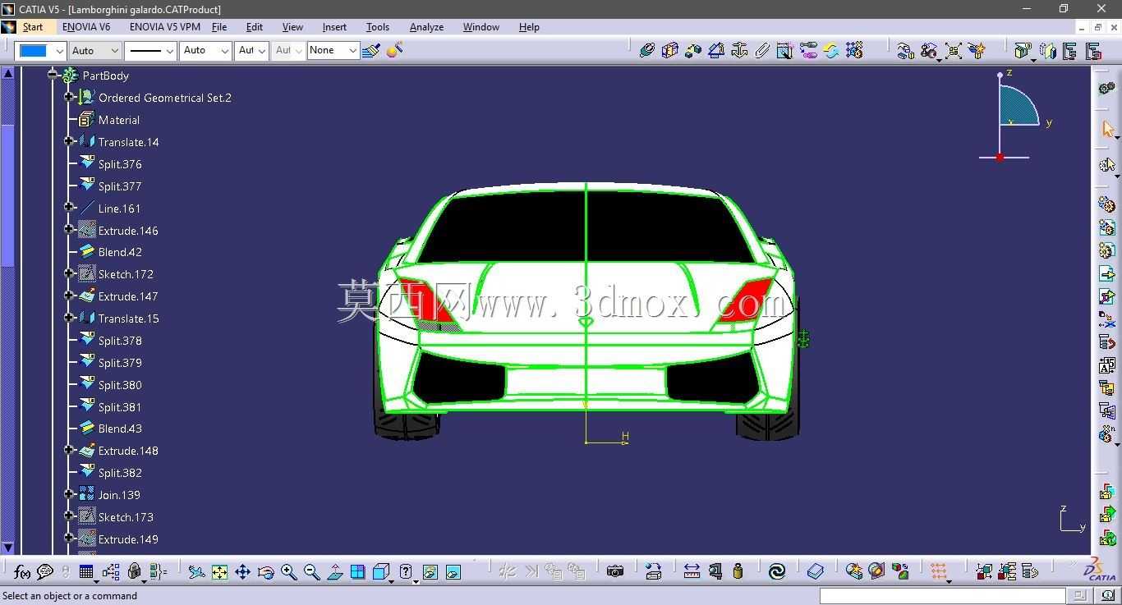Screen dimensions: 1122x605
Task: Click the command input field
Action: [x=942, y=596]
